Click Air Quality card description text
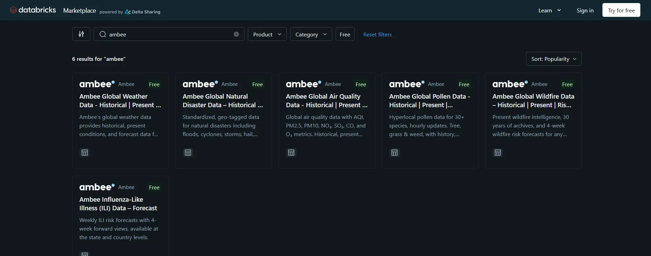The width and height of the screenshot is (651, 256). pyautogui.click(x=326, y=126)
